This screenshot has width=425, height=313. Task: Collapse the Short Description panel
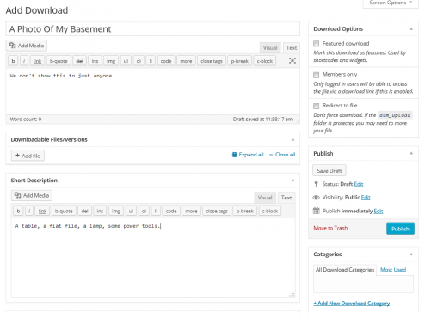(293, 181)
